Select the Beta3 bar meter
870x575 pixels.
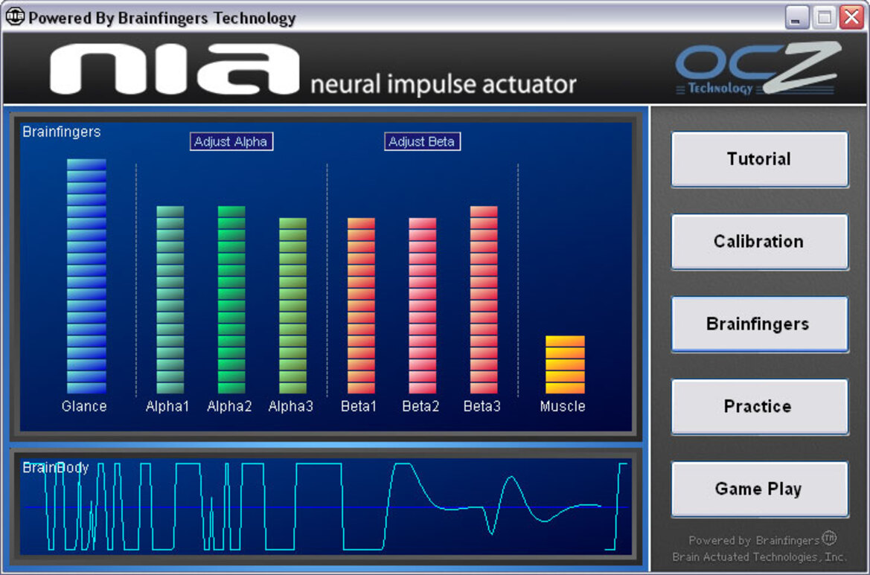(x=483, y=300)
